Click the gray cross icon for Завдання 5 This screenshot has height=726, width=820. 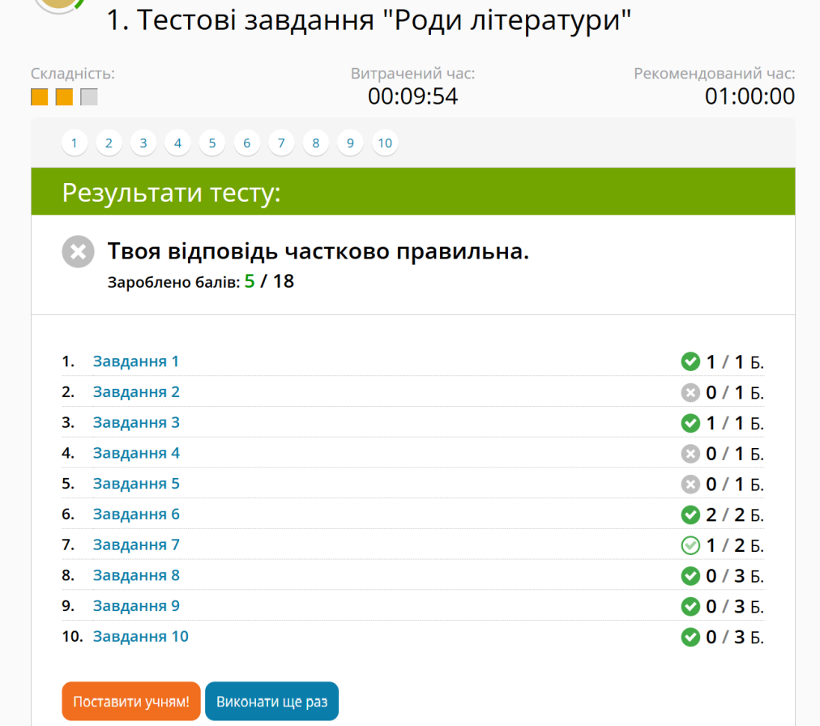690,484
